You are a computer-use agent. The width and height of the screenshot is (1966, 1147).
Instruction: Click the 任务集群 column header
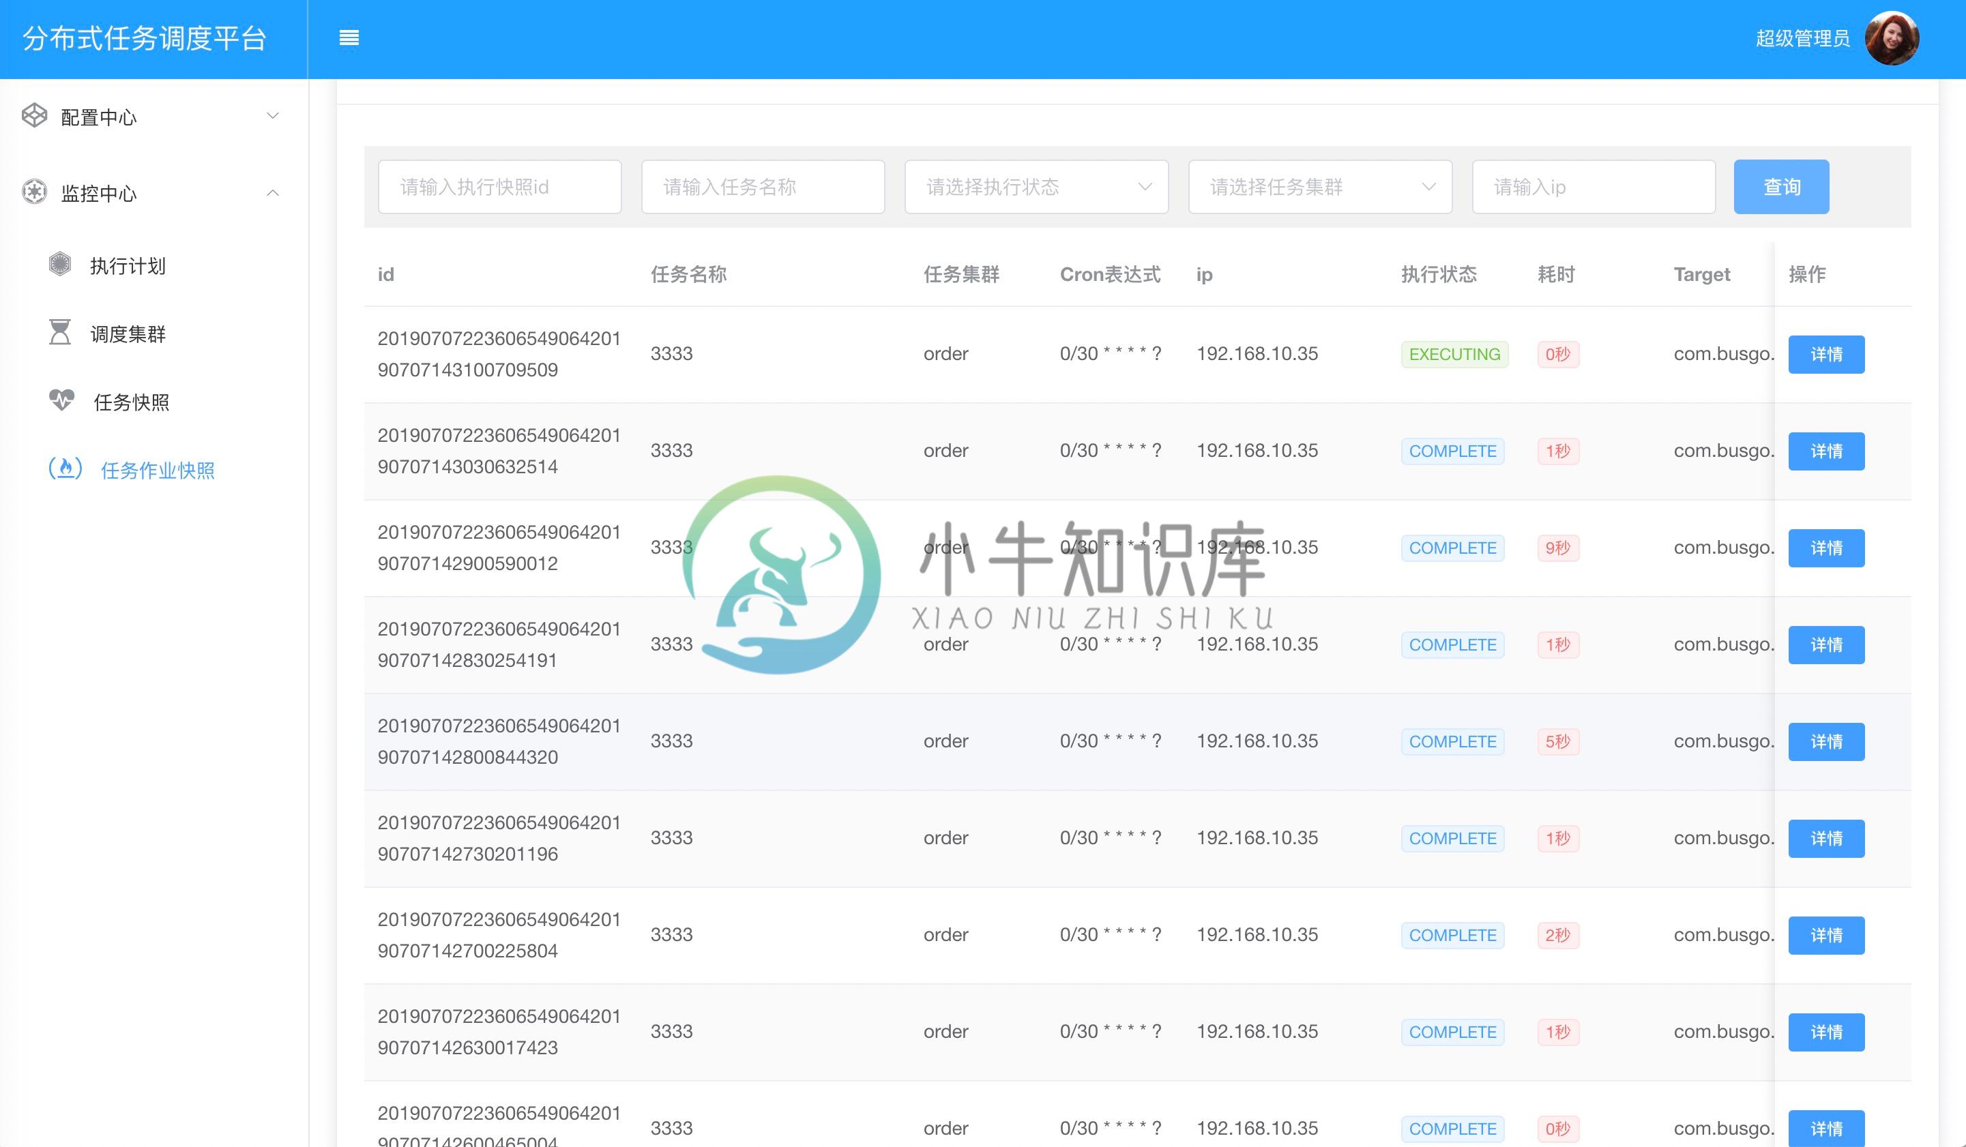961,274
